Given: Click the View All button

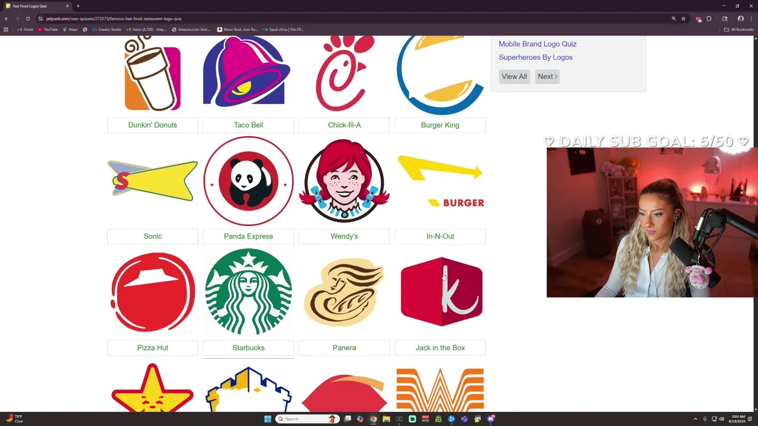Looking at the screenshot, I should [x=514, y=76].
